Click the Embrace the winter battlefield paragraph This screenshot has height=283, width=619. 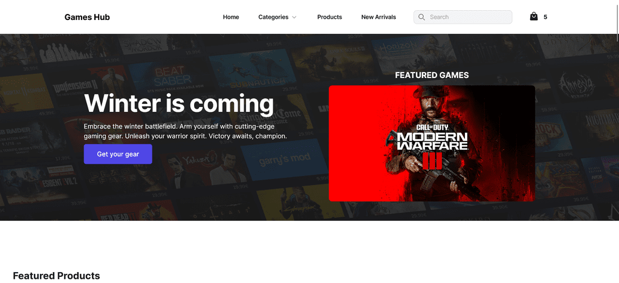pos(185,131)
